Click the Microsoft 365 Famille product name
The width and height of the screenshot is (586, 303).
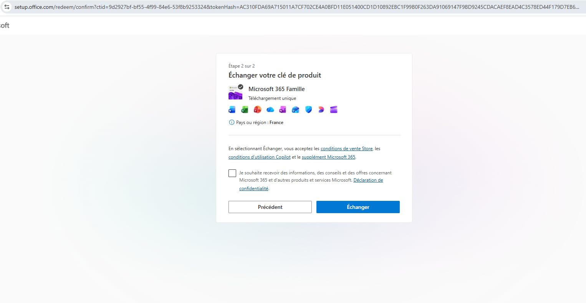[276, 89]
